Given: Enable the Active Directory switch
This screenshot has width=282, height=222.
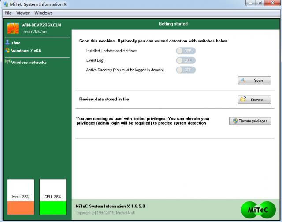Looking at the screenshot, I should tap(186, 70).
